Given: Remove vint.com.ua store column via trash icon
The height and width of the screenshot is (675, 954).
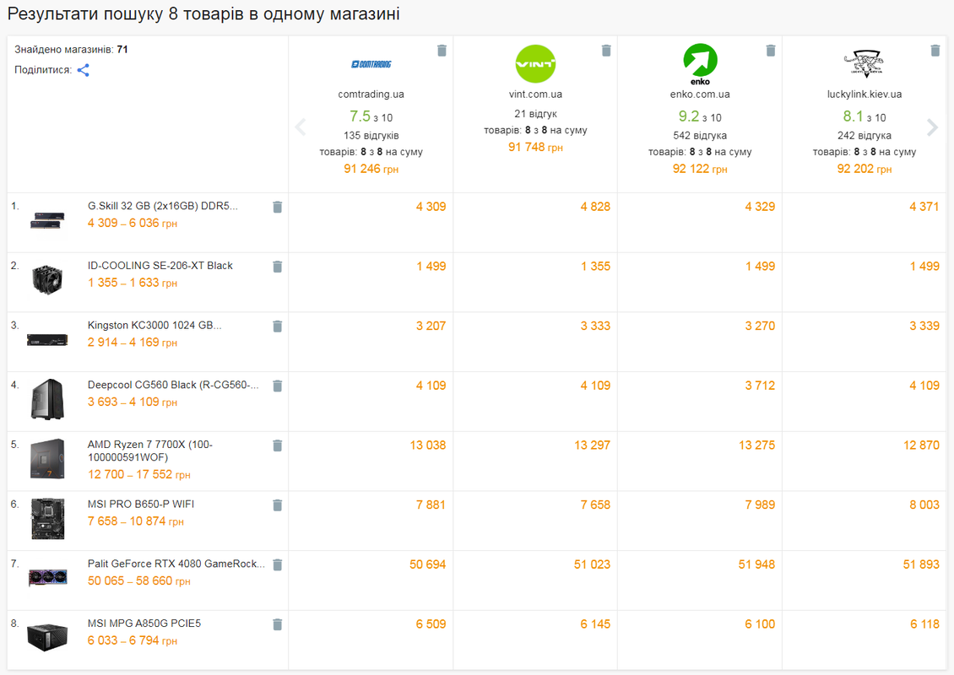Looking at the screenshot, I should tap(607, 51).
